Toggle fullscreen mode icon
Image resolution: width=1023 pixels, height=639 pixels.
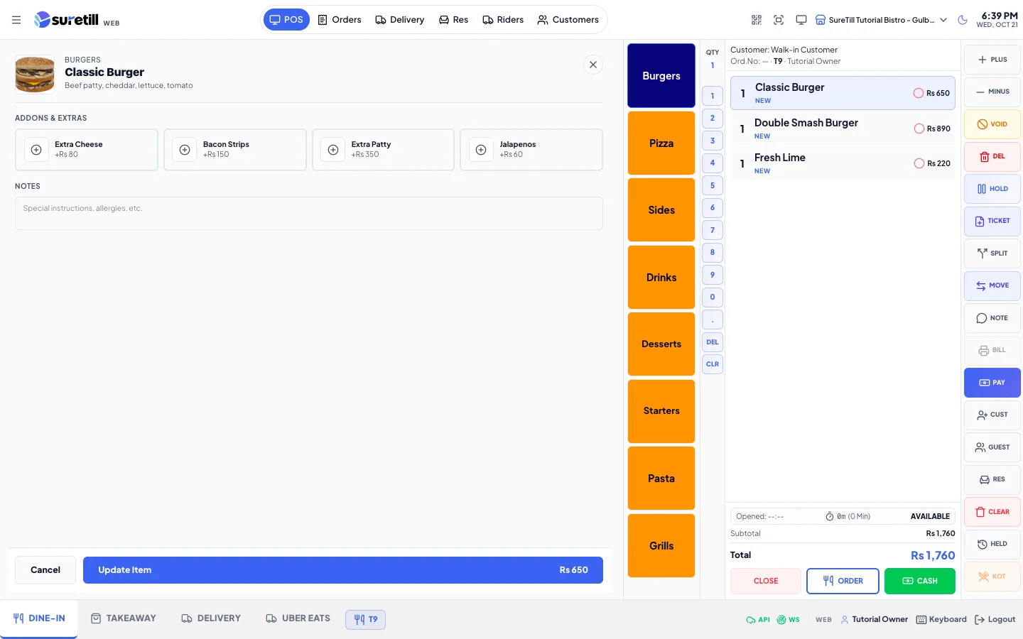point(779,20)
